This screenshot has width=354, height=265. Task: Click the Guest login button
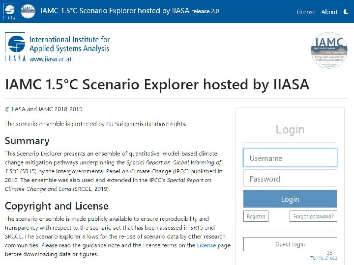[x=290, y=244]
